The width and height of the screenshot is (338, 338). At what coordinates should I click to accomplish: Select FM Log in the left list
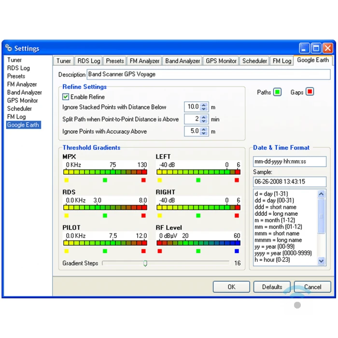(x=16, y=117)
